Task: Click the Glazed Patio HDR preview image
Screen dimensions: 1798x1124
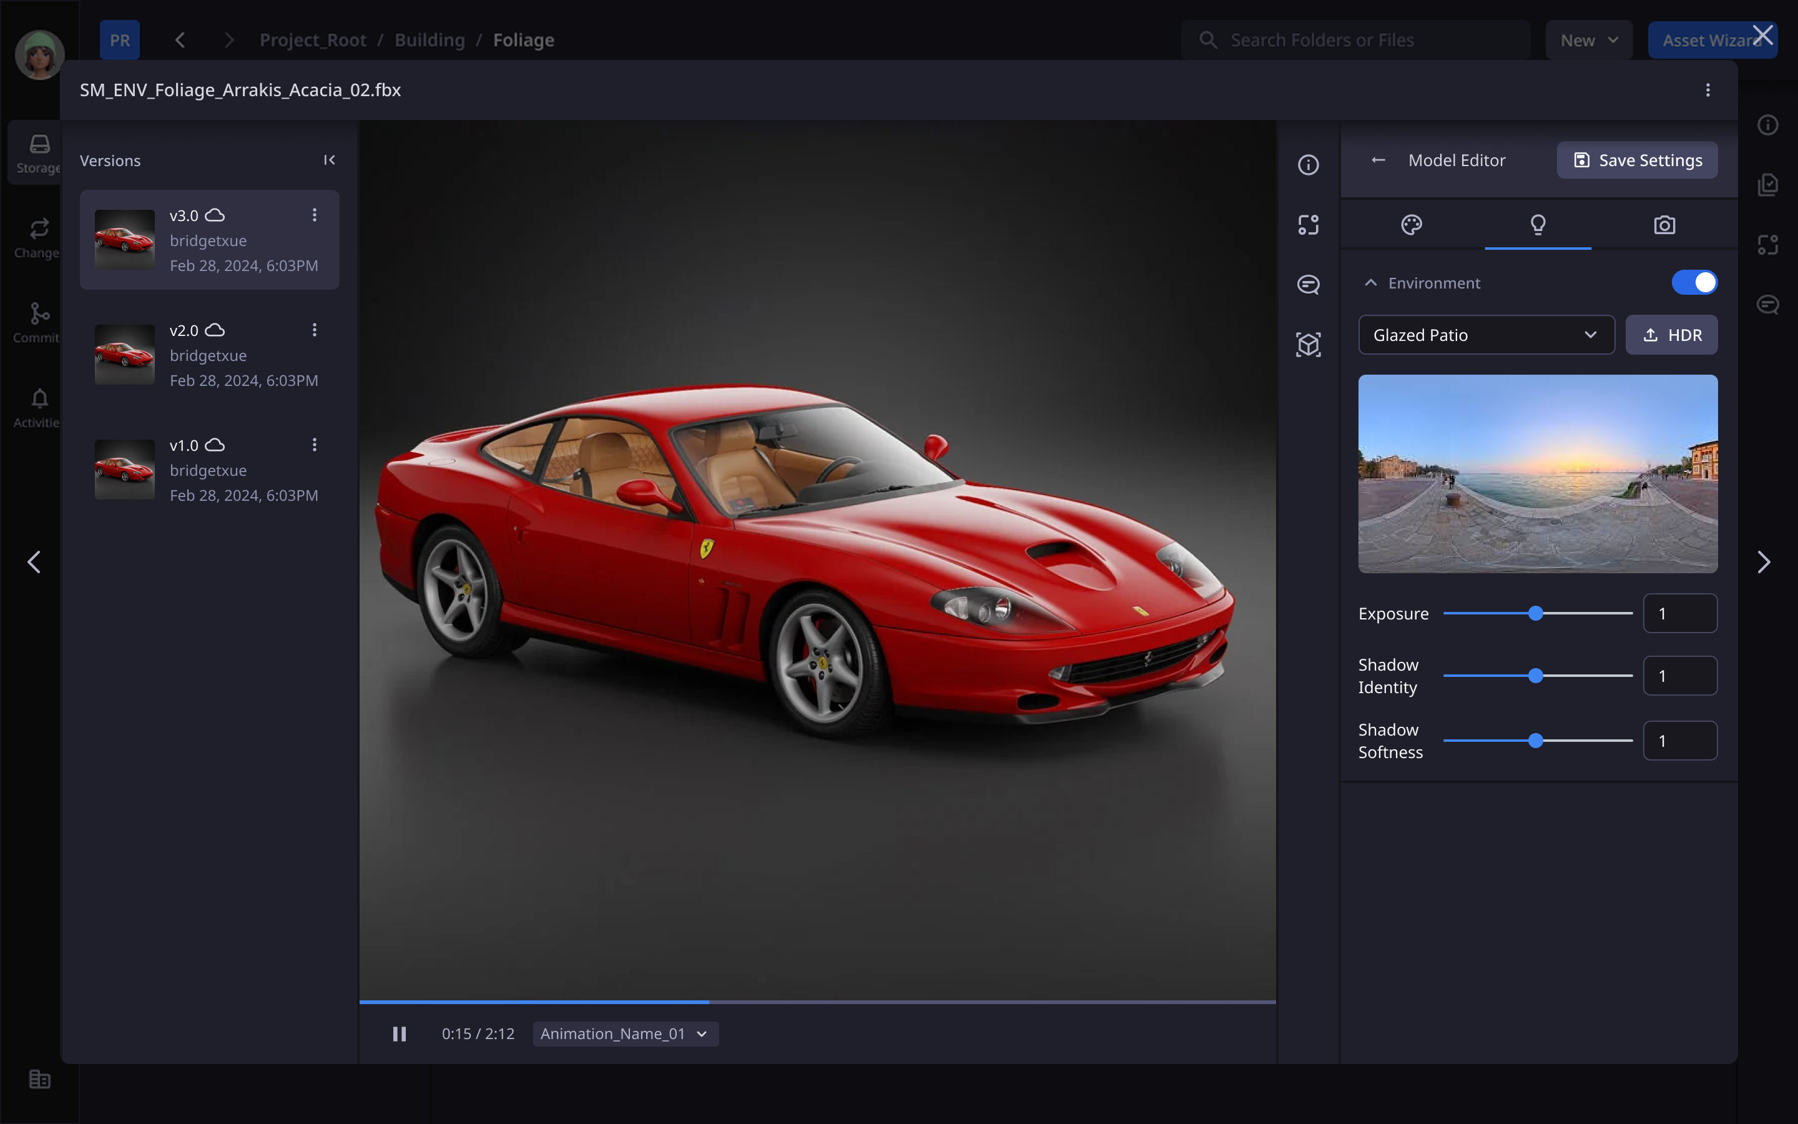Action: tap(1538, 473)
